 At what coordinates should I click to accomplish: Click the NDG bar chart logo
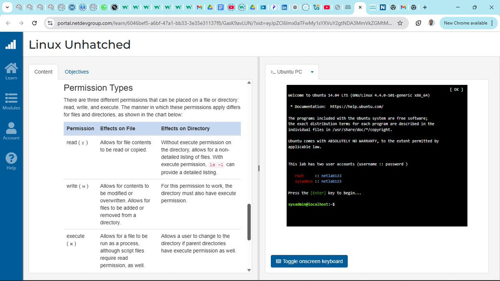(x=11, y=45)
